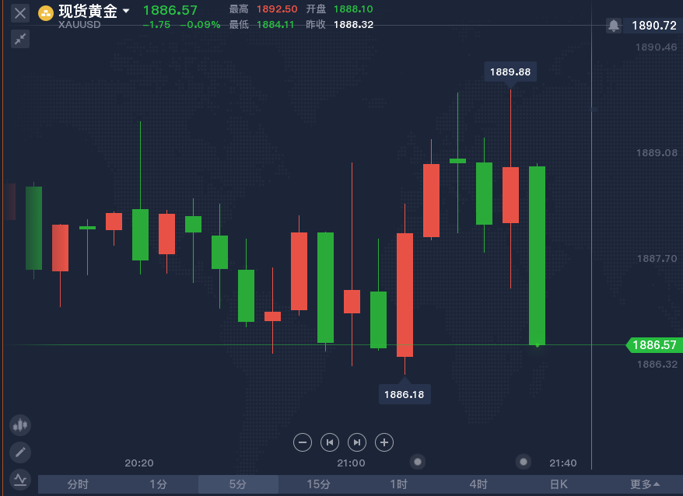Switch to the 分时 timeframe tab
This screenshot has width=683, height=496.
coord(78,484)
